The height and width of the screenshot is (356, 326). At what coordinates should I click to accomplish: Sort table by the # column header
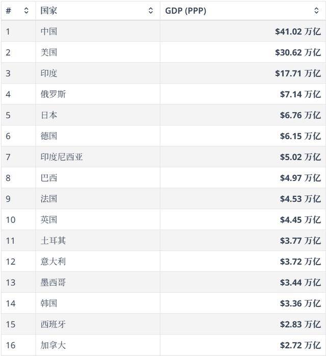[9, 11]
